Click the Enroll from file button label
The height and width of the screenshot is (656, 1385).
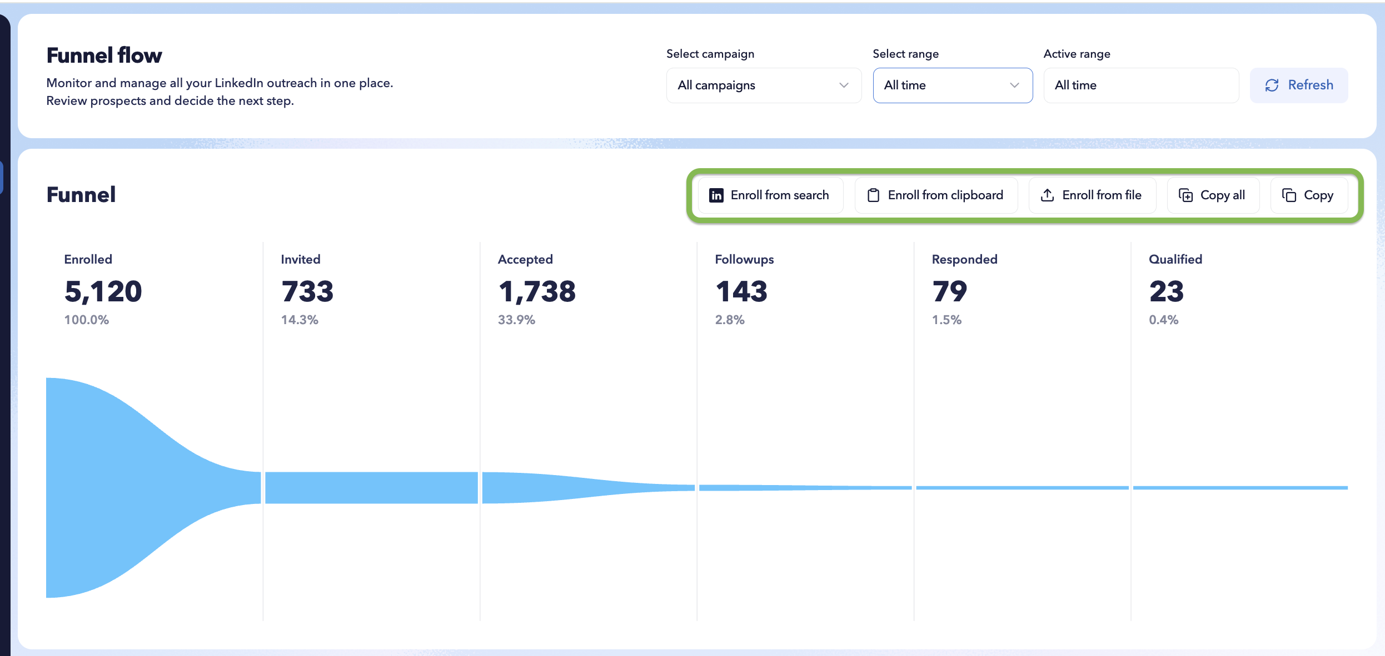pos(1102,195)
